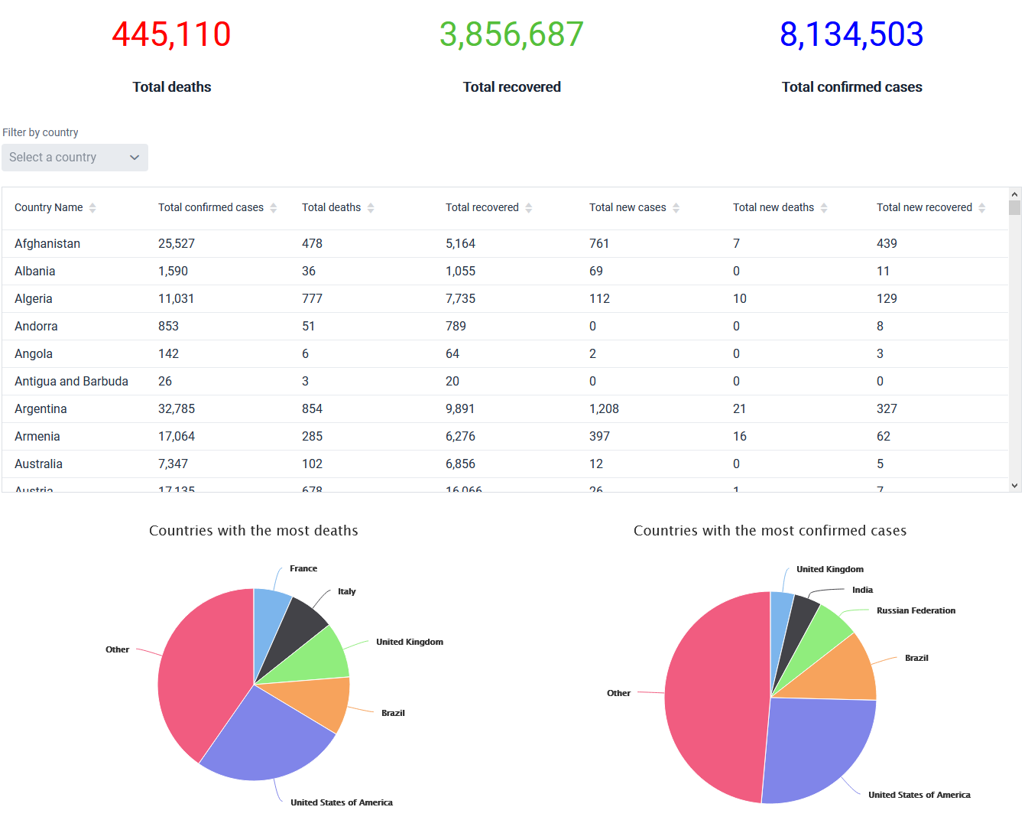Click the Albania country name cell
Image resolution: width=1028 pixels, height=820 pixels.
coord(35,271)
